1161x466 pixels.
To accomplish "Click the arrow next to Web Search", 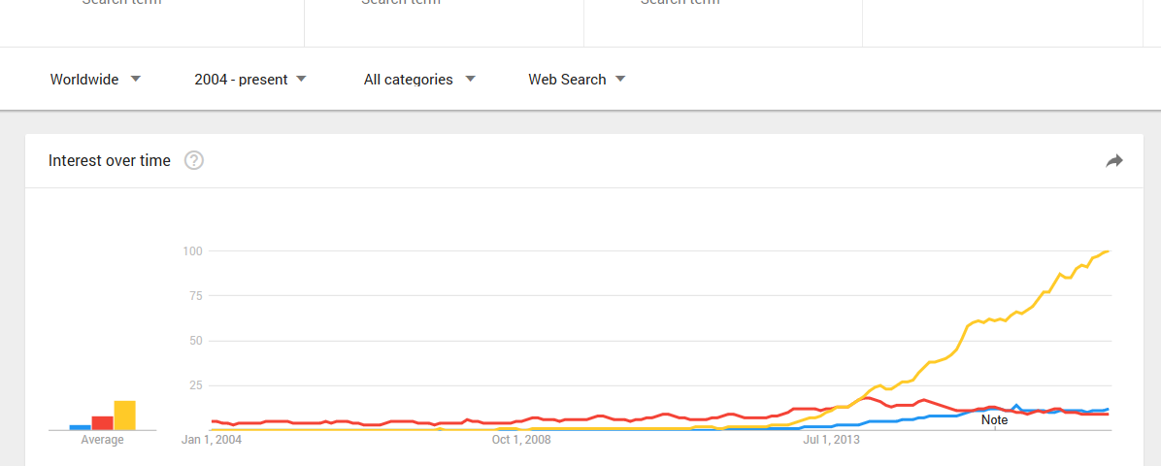I will (x=620, y=79).
